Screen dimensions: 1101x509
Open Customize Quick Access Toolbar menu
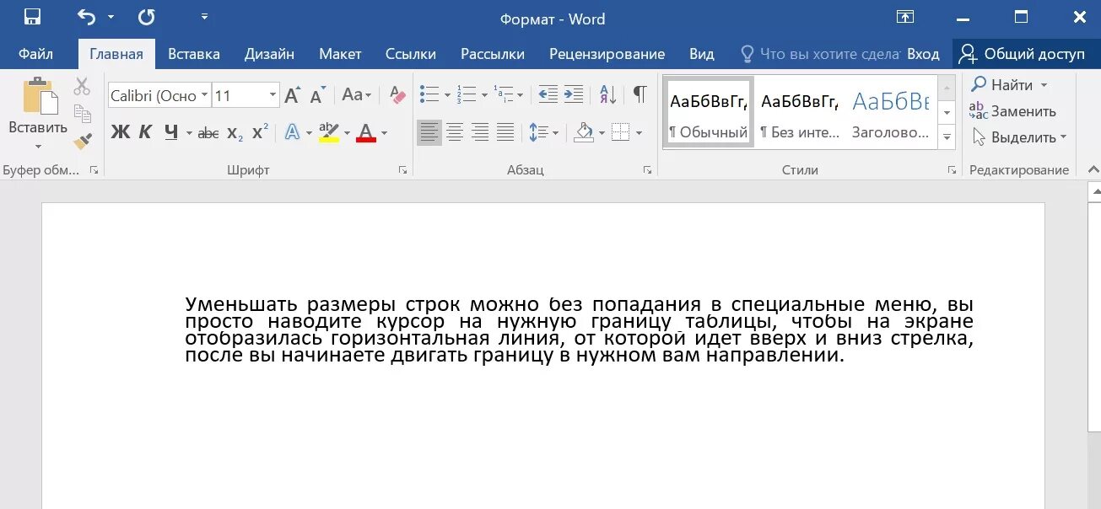pyautogui.click(x=204, y=17)
